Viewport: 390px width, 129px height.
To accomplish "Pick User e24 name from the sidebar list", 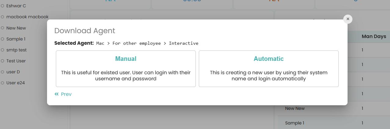I will point(16,83).
